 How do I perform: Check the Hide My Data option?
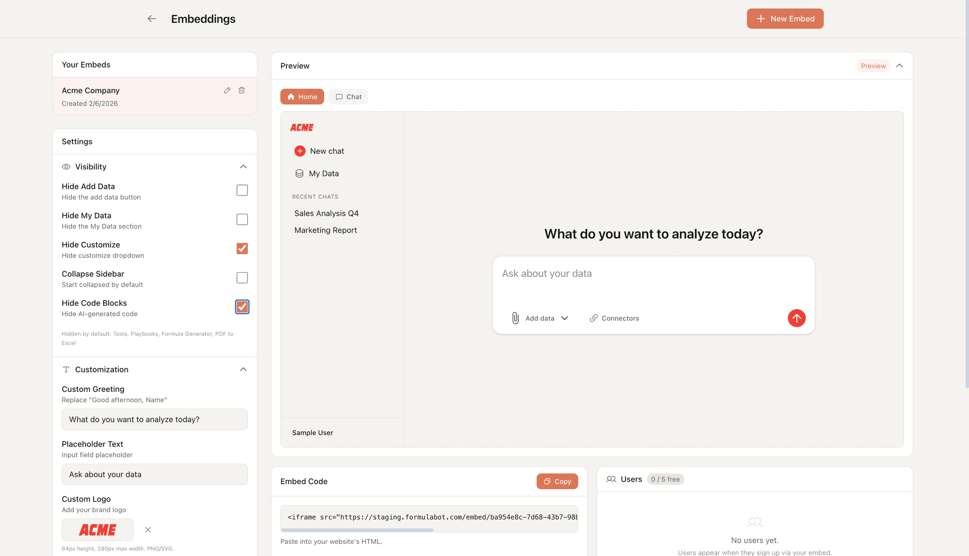[x=242, y=219]
